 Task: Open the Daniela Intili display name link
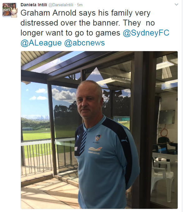pos(34,5)
